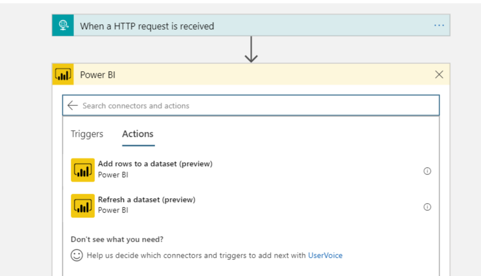Switch to the Triggers tab
Image resolution: width=481 pixels, height=276 pixels.
click(87, 134)
